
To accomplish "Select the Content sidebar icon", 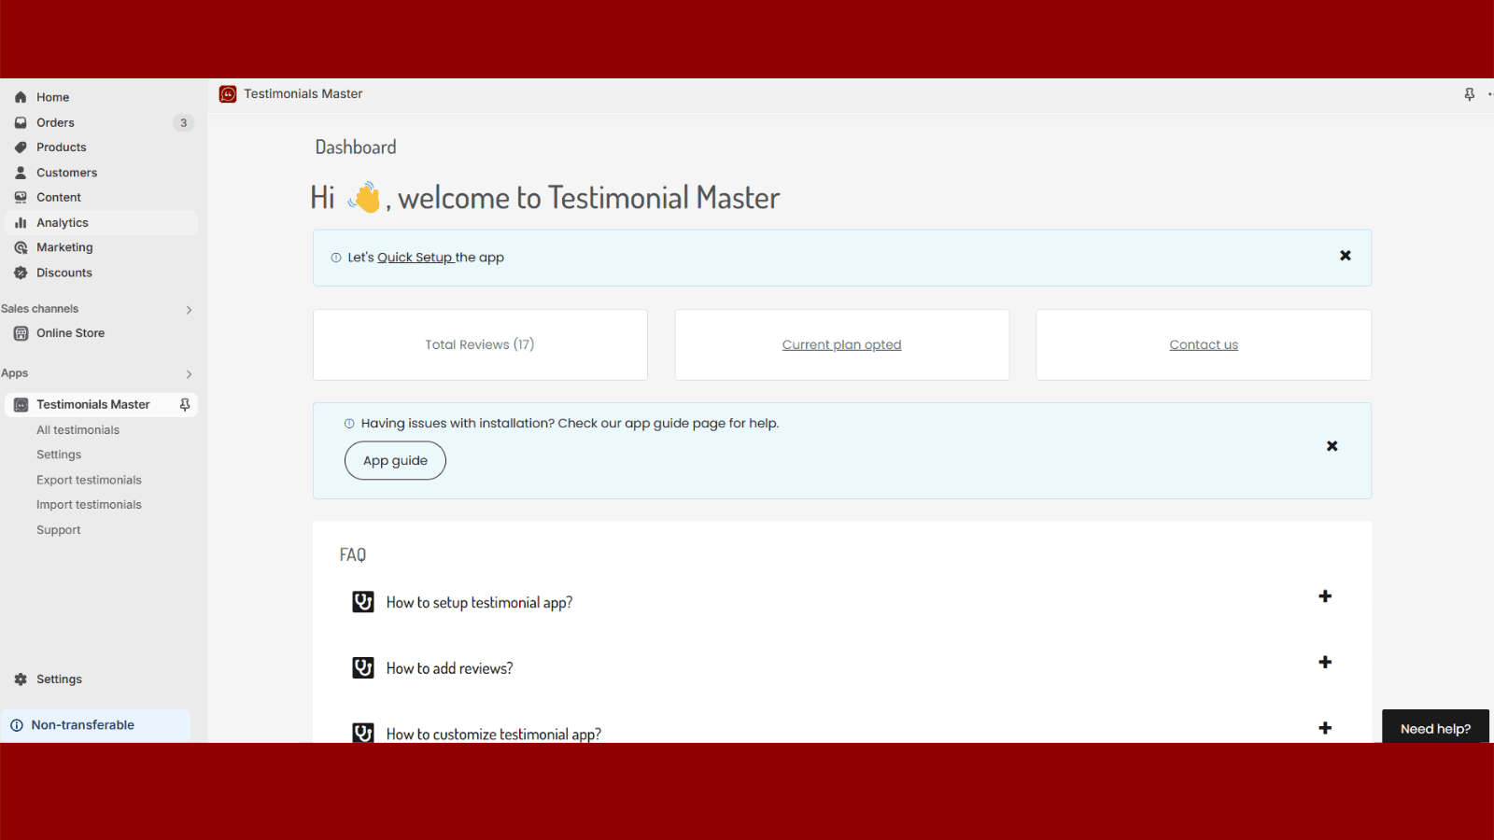I will tap(21, 197).
